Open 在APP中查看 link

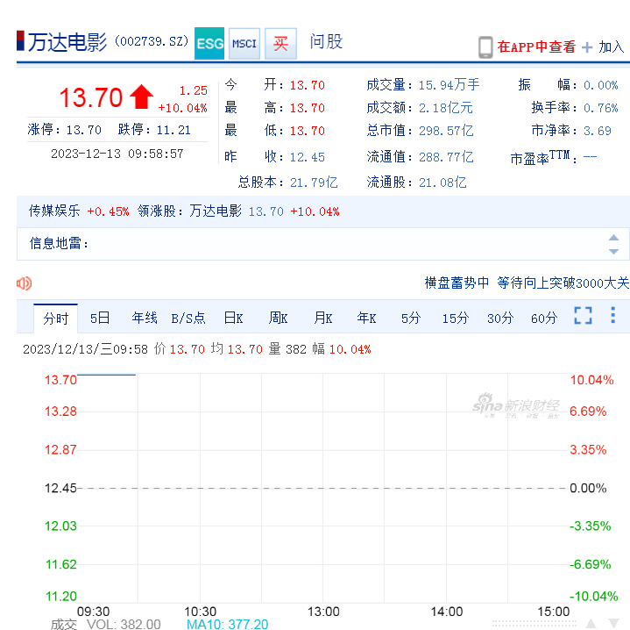(536, 47)
